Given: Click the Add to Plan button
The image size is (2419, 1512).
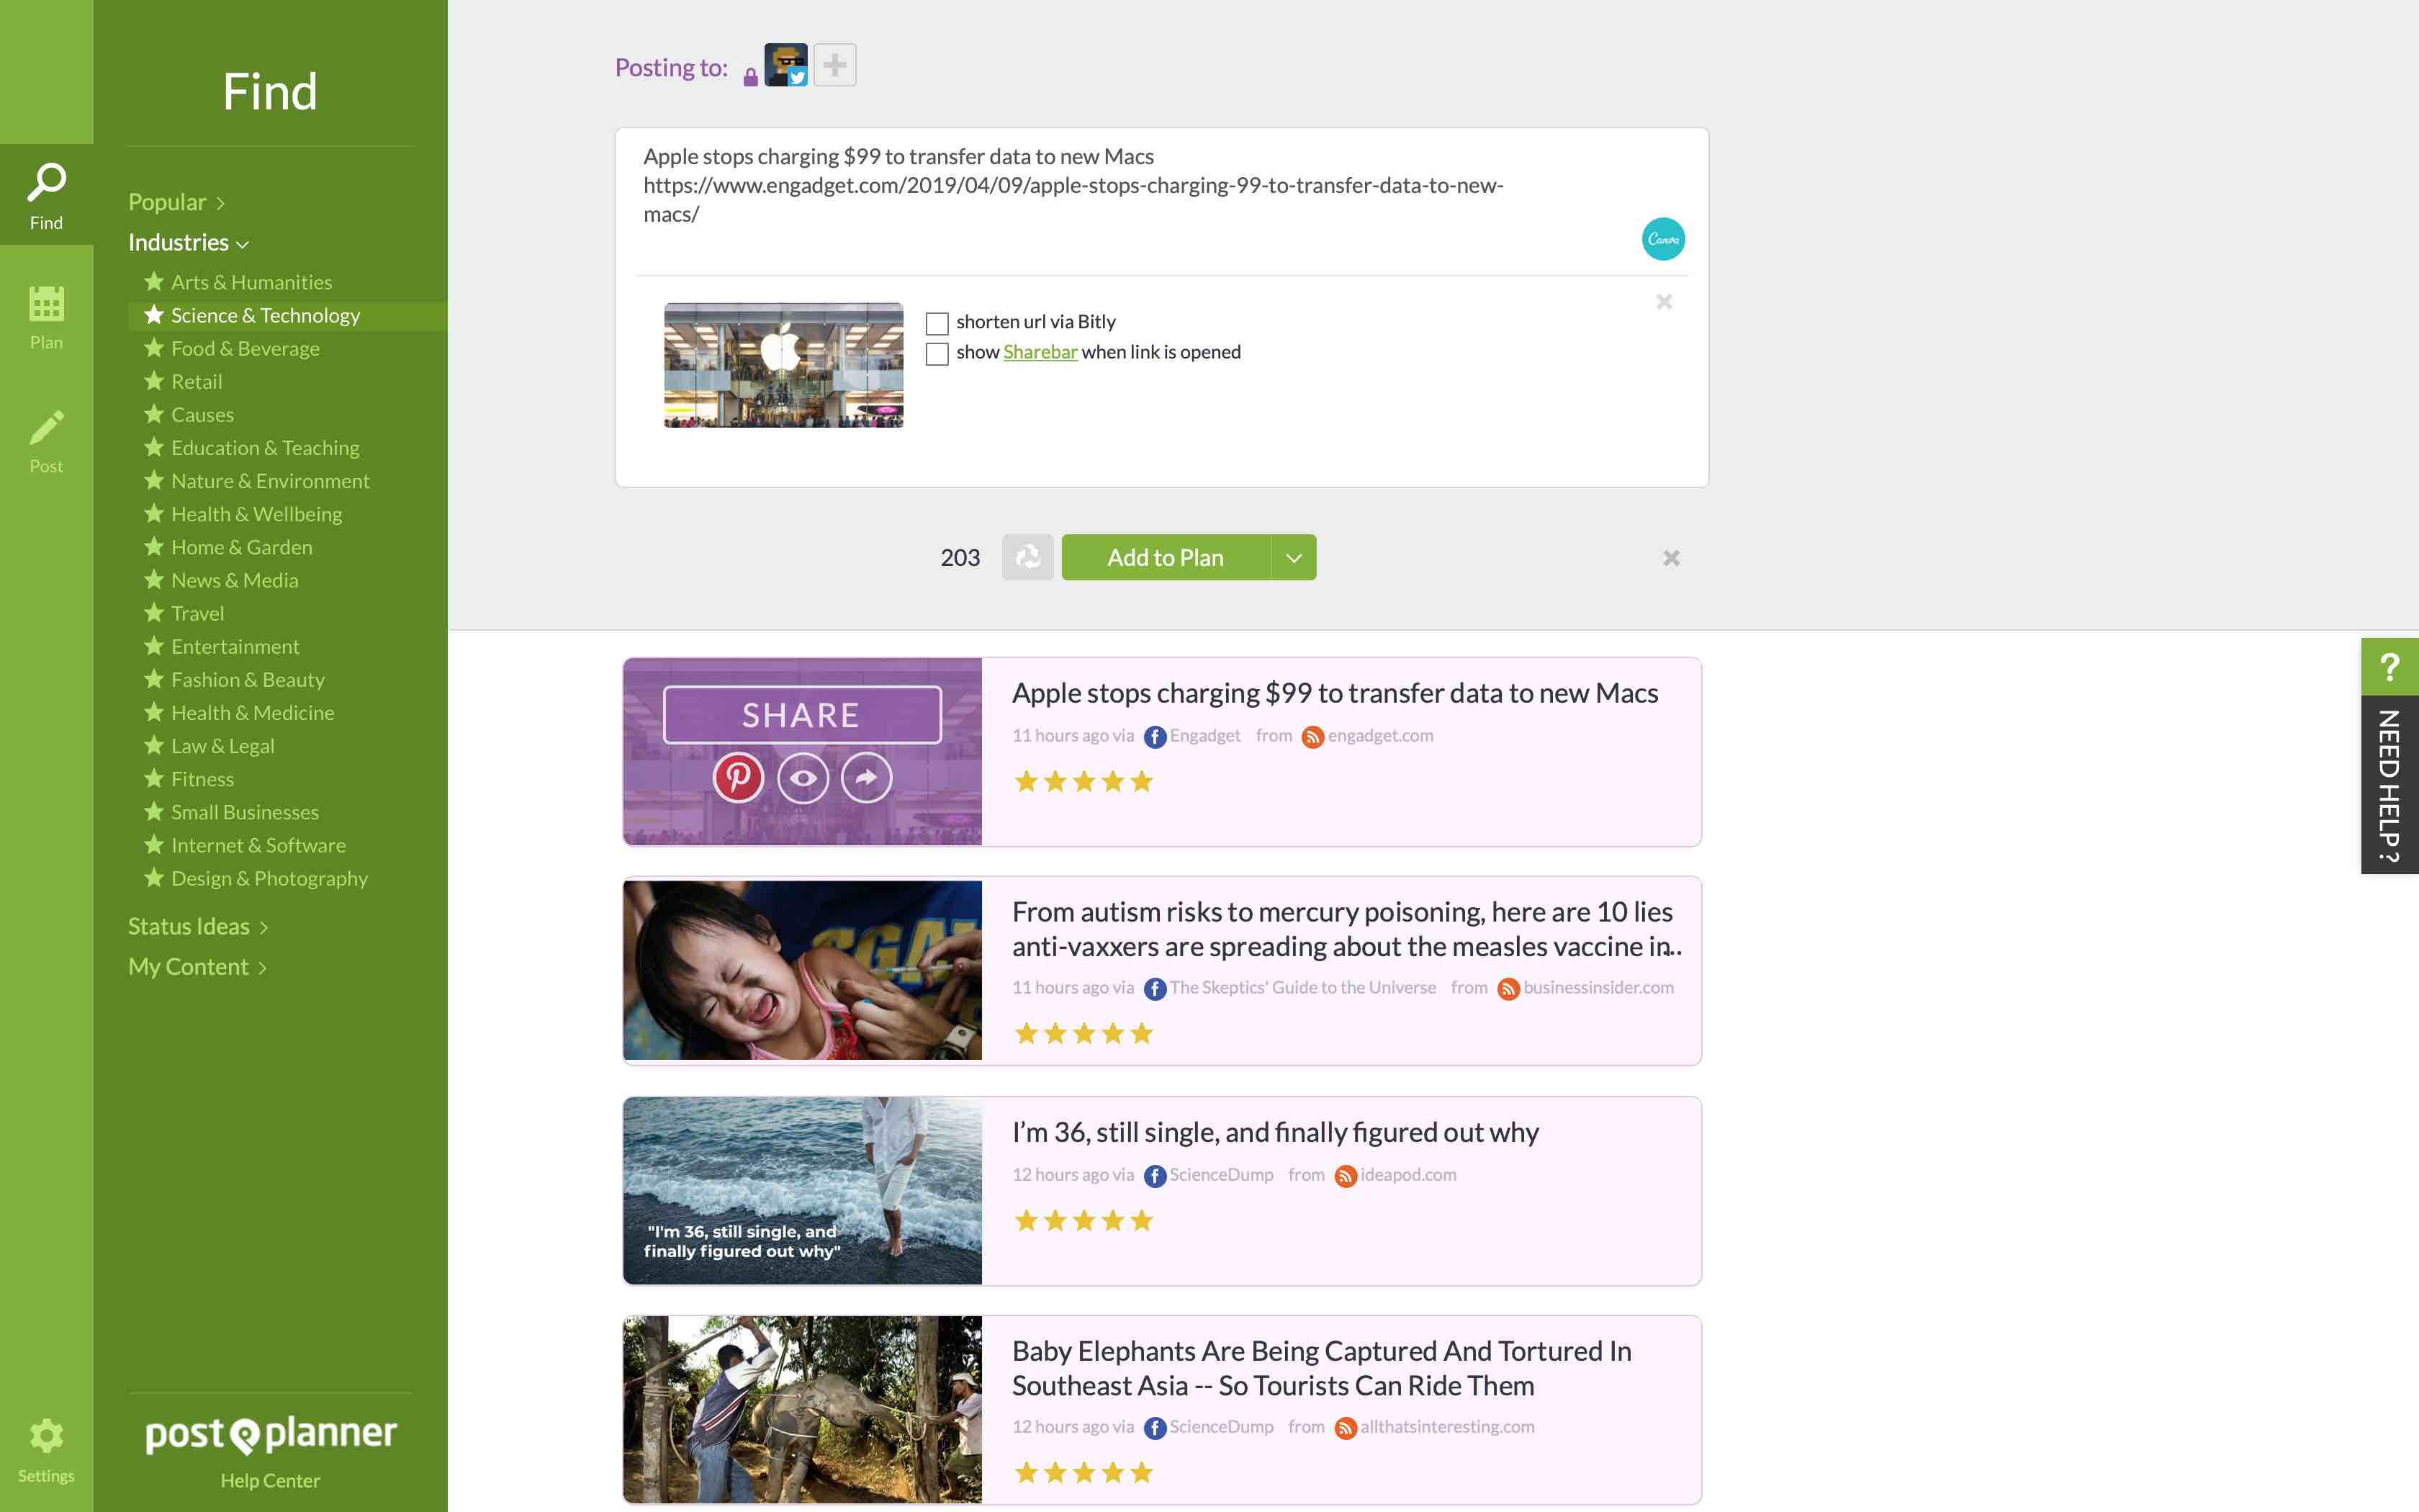Looking at the screenshot, I should pos(1165,558).
